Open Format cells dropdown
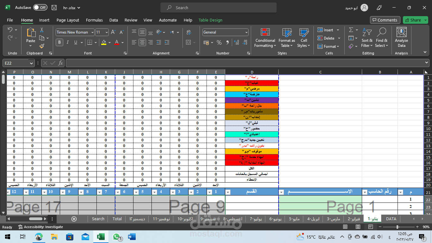Screen dimensions: 432x243 [328, 47]
